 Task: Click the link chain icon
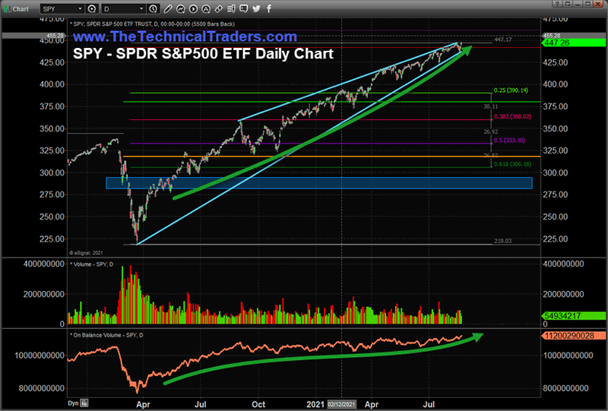(x=218, y=8)
